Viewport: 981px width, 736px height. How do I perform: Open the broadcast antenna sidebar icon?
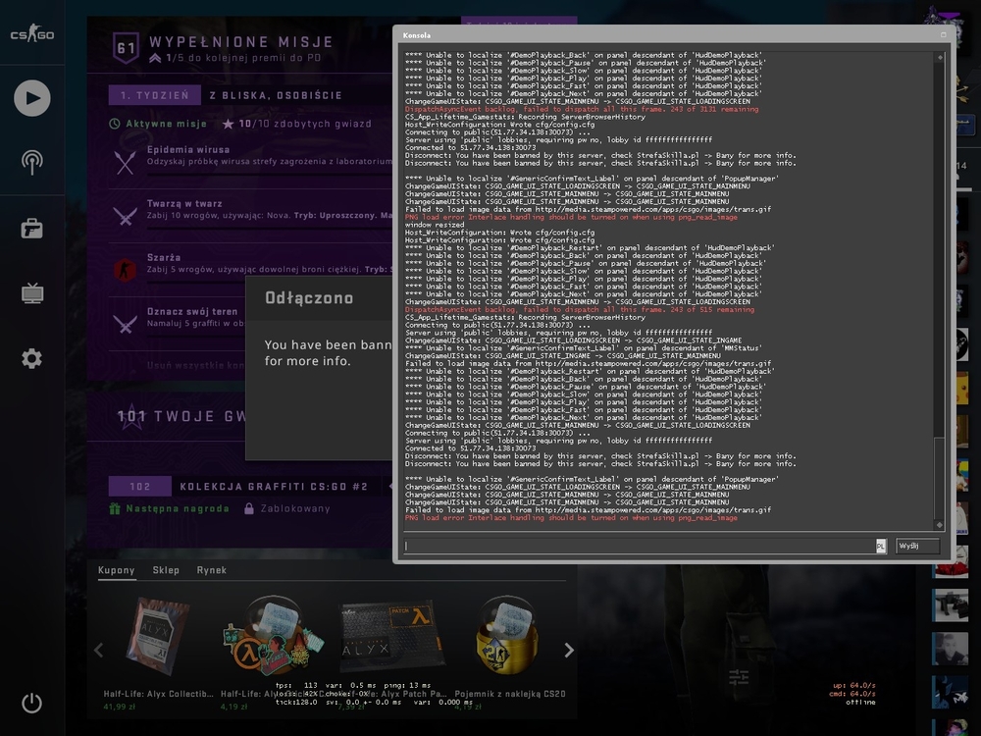[x=32, y=162]
